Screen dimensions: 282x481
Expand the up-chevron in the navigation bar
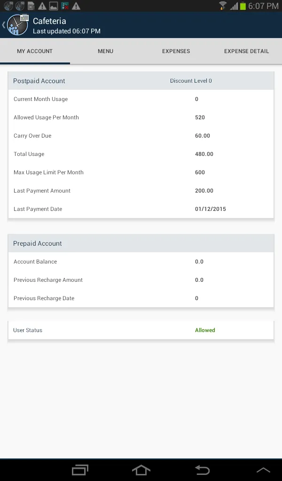point(263,470)
